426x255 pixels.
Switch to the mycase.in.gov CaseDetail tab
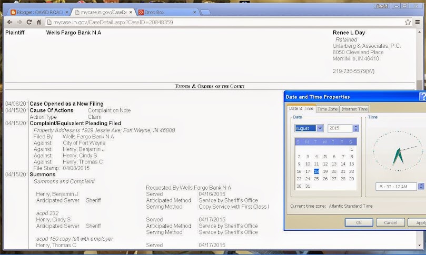point(103,12)
